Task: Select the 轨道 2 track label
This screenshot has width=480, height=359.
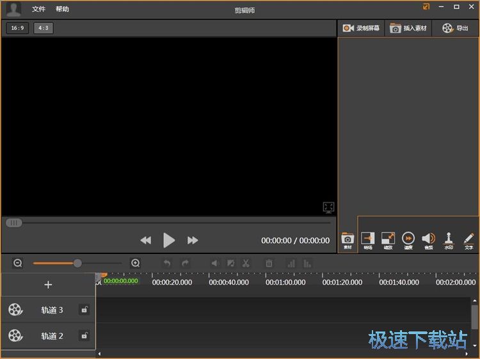Action: tap(52, 336)
